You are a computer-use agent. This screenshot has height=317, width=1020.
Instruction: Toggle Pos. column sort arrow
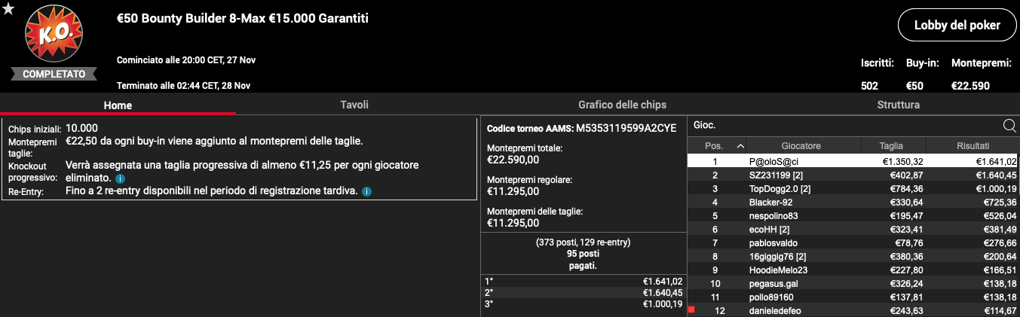[740, 146]
